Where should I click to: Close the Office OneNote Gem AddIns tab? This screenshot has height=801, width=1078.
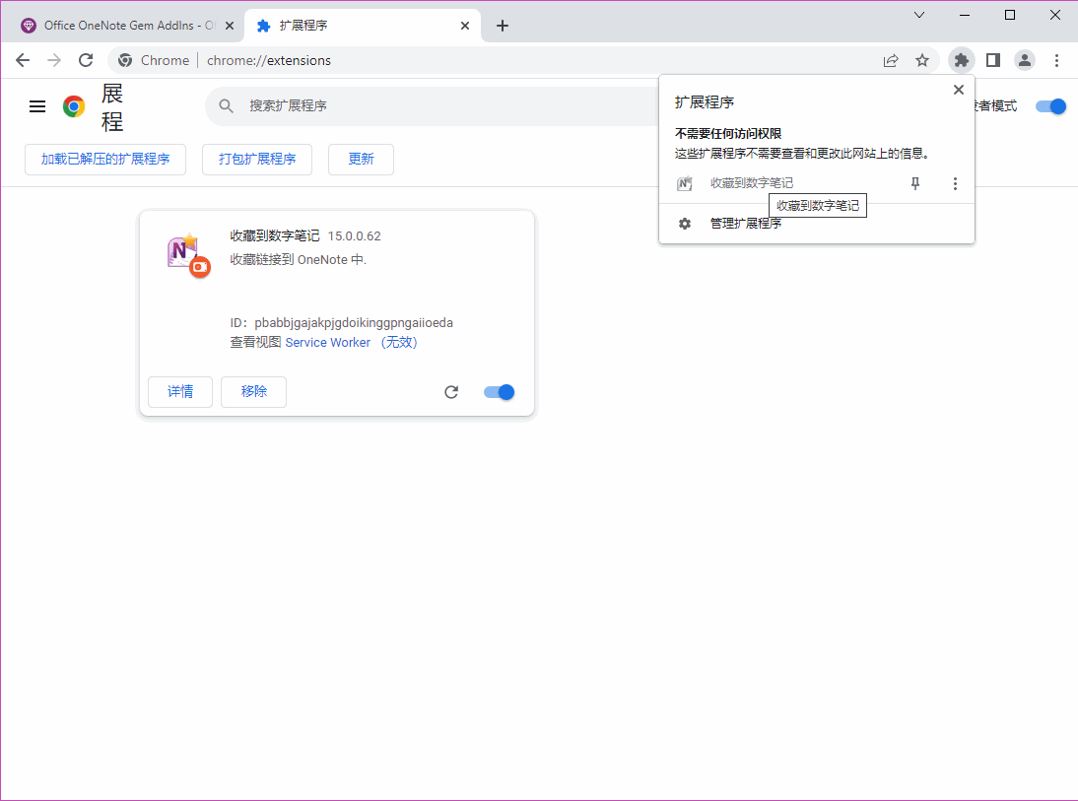point(230,26)
